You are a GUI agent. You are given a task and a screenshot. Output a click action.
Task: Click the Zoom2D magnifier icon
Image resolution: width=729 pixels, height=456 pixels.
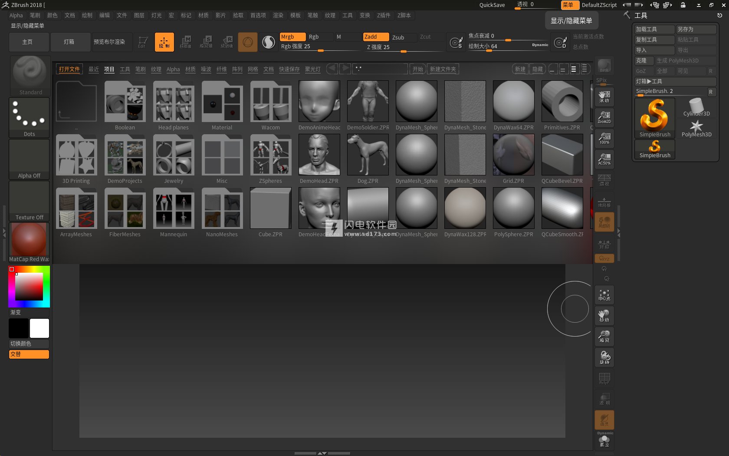point(604,117)
